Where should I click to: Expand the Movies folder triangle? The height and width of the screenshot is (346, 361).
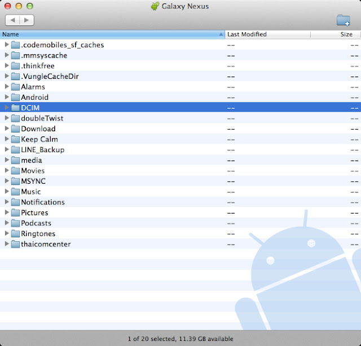point(7,170)
